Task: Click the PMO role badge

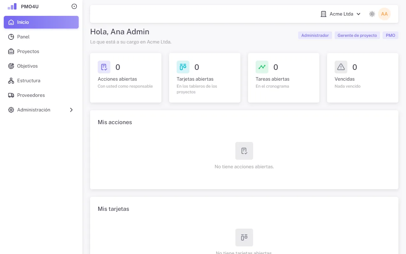Action: point(390,35)
